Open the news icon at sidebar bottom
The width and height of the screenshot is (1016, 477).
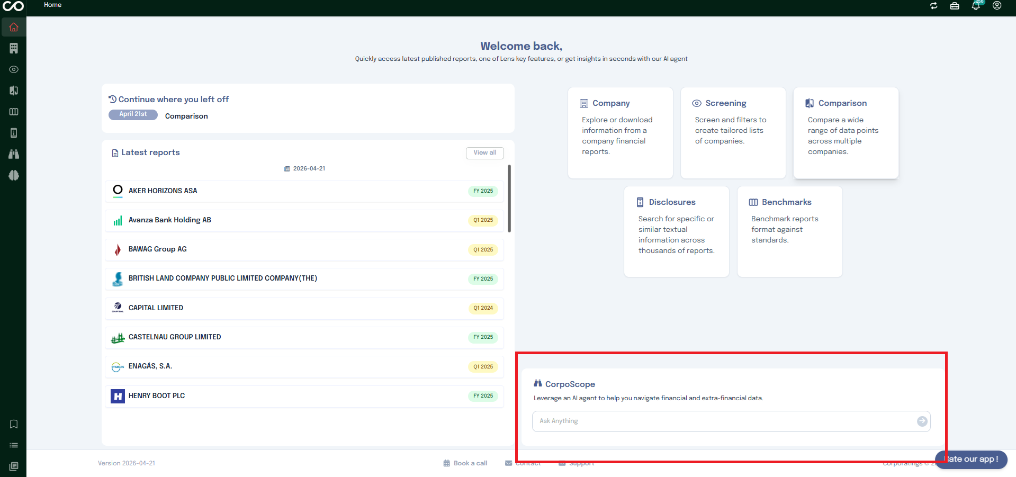click(x=14, y=466)
